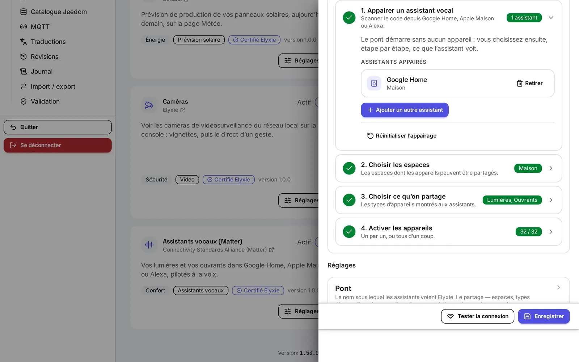Click Ajouter un autre assistant
This screenshot has width=579, height=362.
(x=405, y=110)
